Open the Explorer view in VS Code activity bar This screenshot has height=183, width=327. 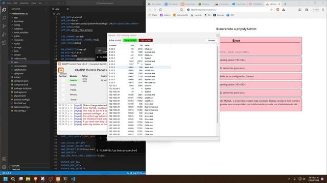[4, 10]
